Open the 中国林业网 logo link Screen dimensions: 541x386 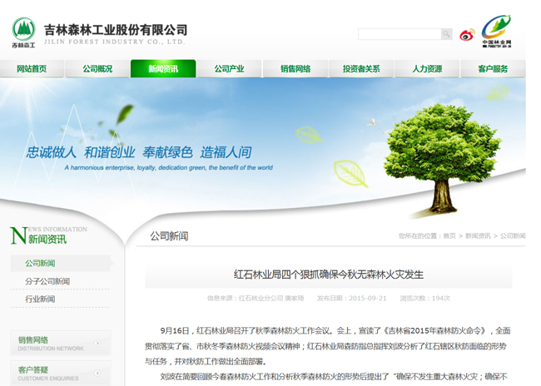coord(497,32)
